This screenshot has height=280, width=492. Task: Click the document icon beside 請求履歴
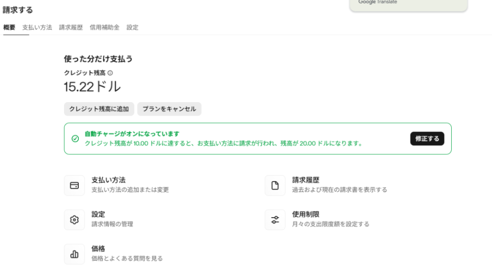(x=275, y=186)
